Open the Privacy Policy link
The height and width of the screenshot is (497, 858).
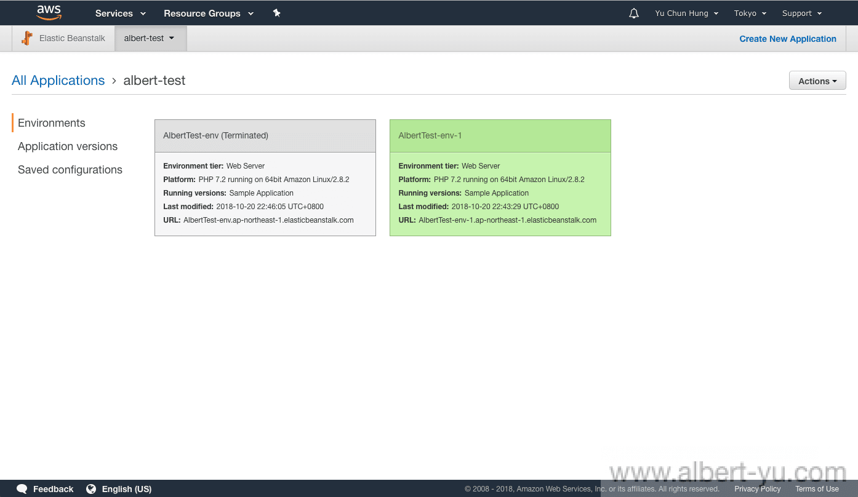coord(757,489)
